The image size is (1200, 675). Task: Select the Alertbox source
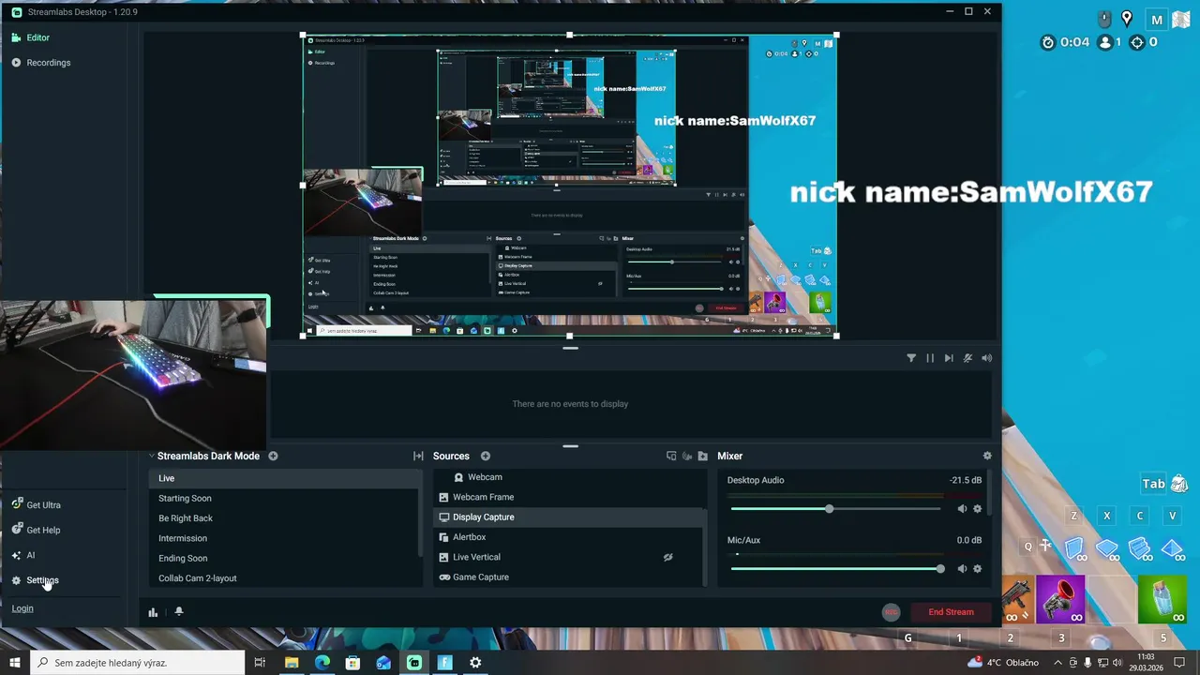(569, 537)
